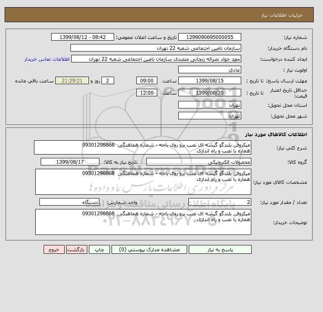
Task: Click the حداقل تاریخ اعتبار قیمت label
Action: 289,93
